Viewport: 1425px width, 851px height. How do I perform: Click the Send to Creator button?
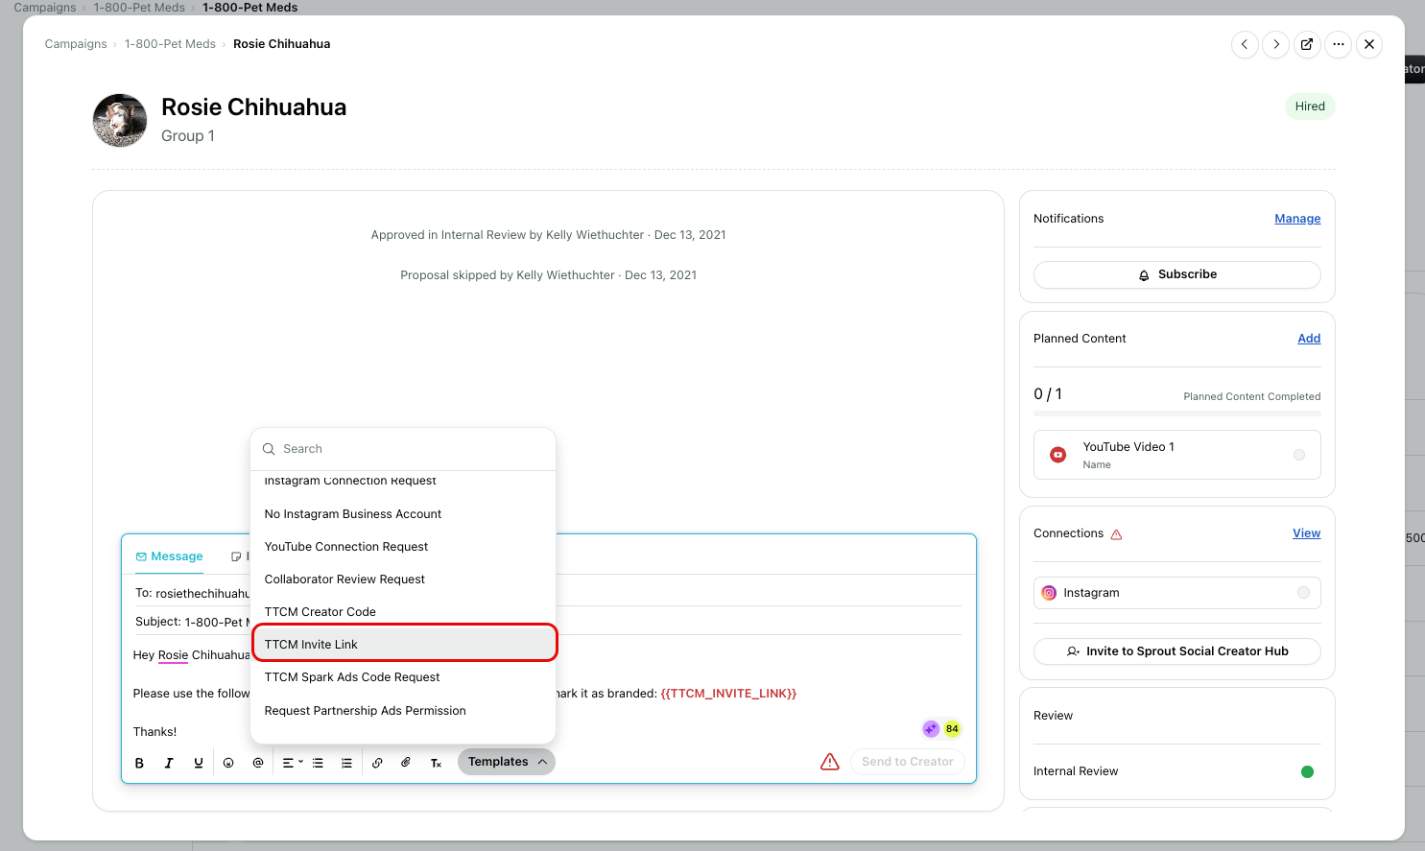[907, 762]
